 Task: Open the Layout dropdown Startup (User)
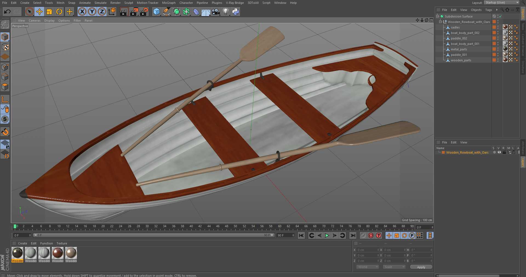(x=502, y=2)
